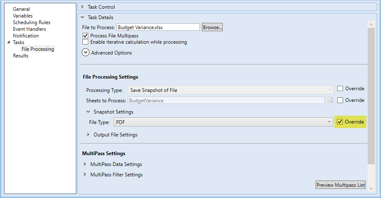Image resolution: width=381 pixels, height=198 pixels.
Task: Check the Sheets to Process Override checkbox
Action: click(340, 100)
